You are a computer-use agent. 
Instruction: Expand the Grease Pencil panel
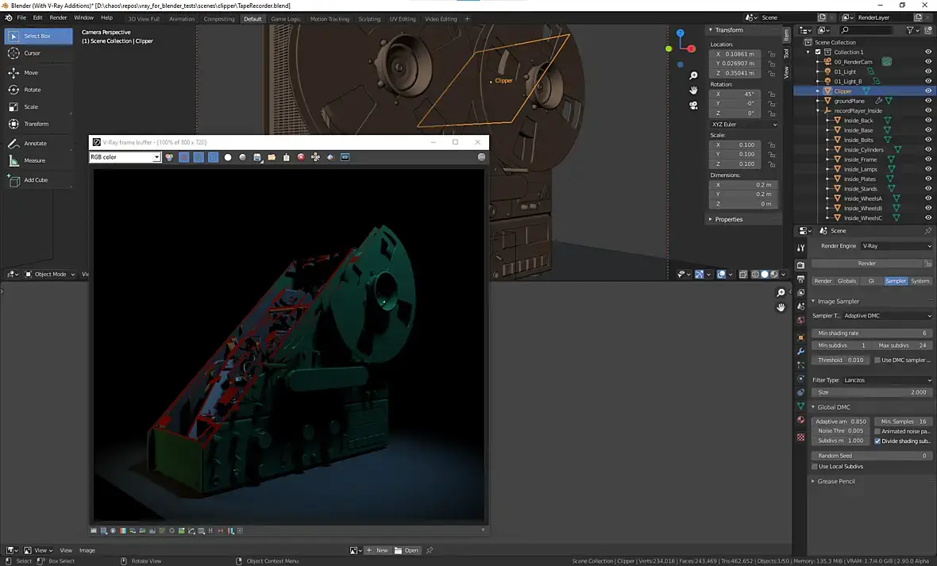click(x=836, y=481)
